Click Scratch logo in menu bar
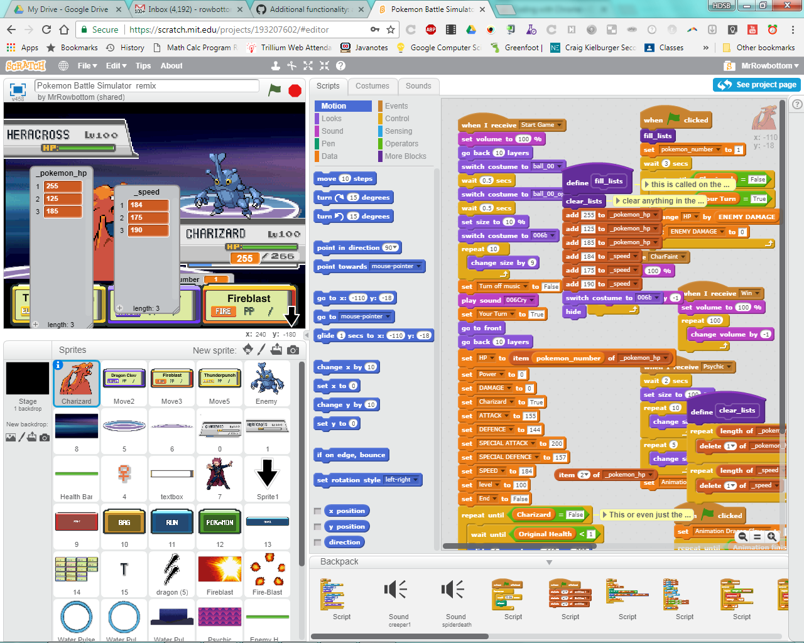Screen dimensions: 804x643 [26, 65]
